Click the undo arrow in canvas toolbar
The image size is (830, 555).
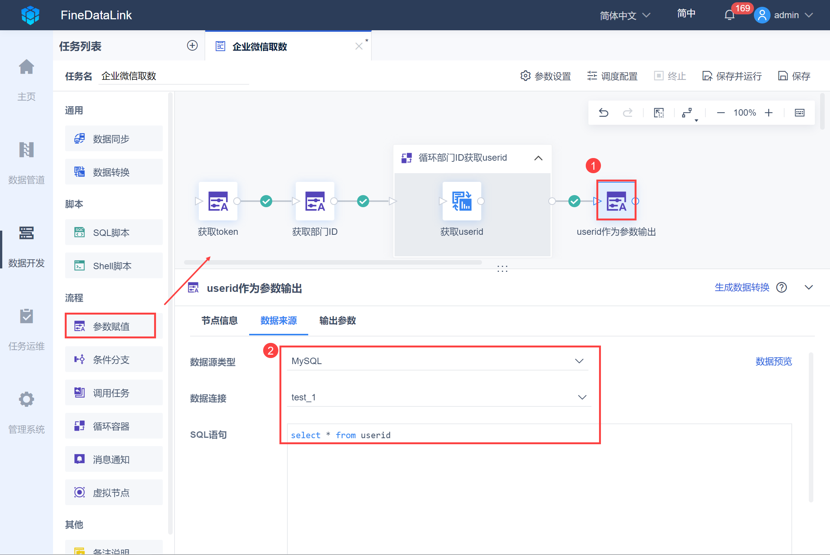click(604, 113)
